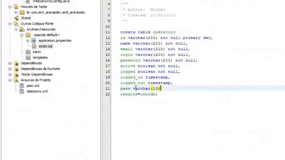
Task: Click the JRebel rocket icon
Action: coord(16,18)
